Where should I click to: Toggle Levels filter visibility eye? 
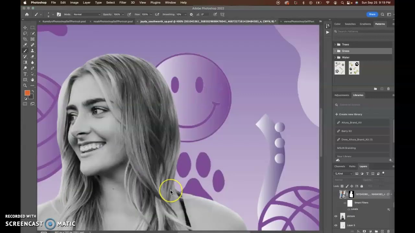pos(349,209)
